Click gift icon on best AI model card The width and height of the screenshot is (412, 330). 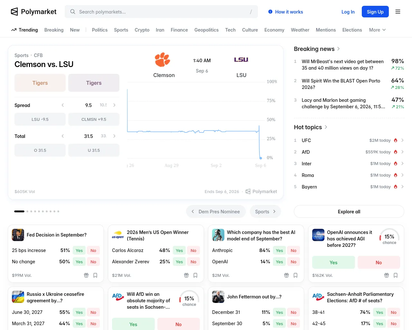tap(286, 275)
